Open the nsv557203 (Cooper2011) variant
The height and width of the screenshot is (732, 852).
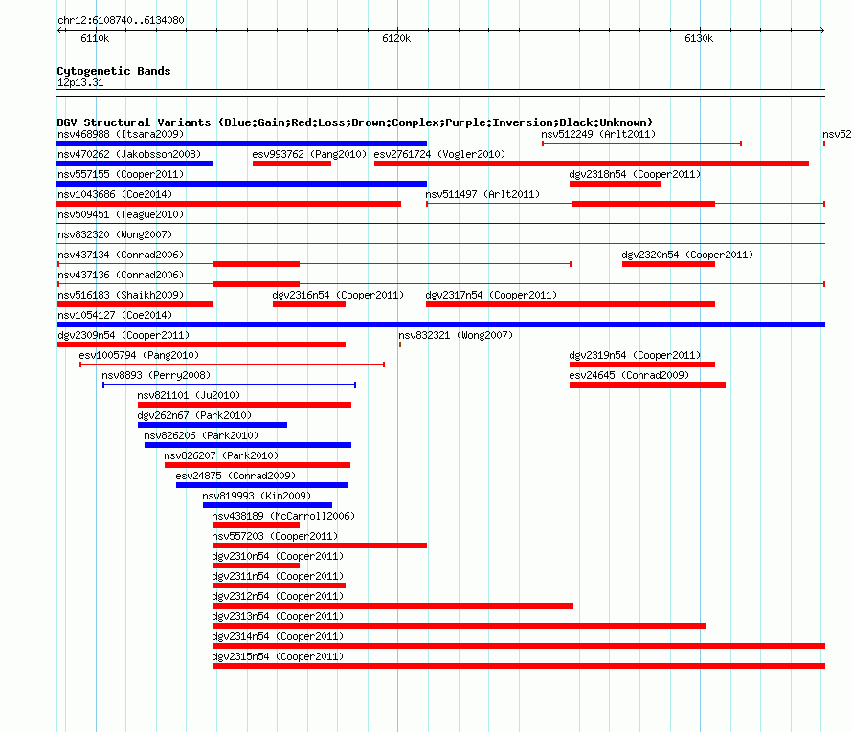275,536
